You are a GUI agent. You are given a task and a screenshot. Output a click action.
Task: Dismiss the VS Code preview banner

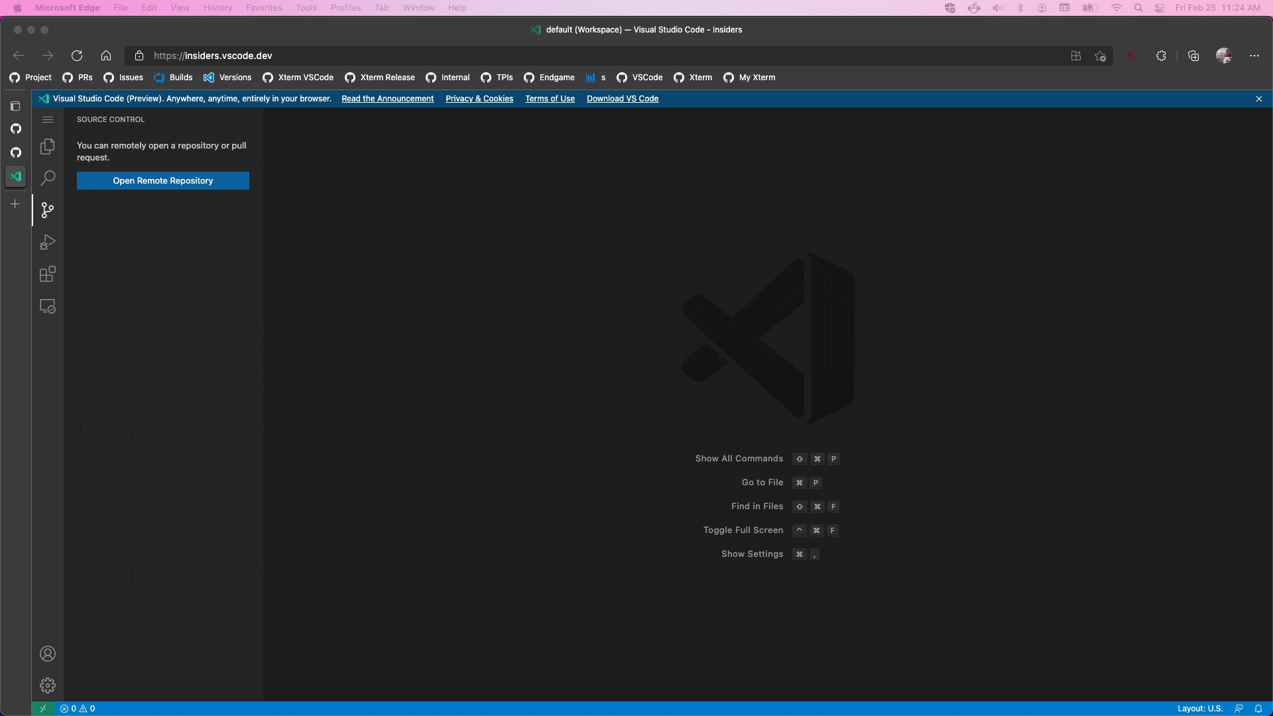(x=1258, y=99)
